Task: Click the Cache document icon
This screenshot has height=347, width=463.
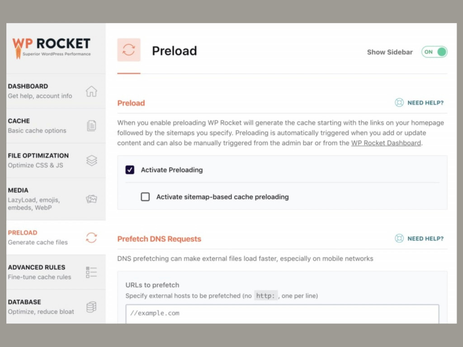Action: tap(92, 125)
